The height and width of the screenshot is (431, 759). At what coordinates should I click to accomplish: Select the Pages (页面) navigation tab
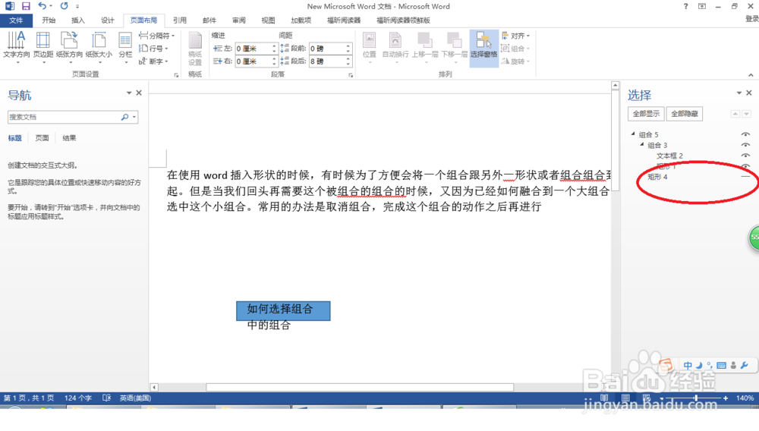click(42, 138)
